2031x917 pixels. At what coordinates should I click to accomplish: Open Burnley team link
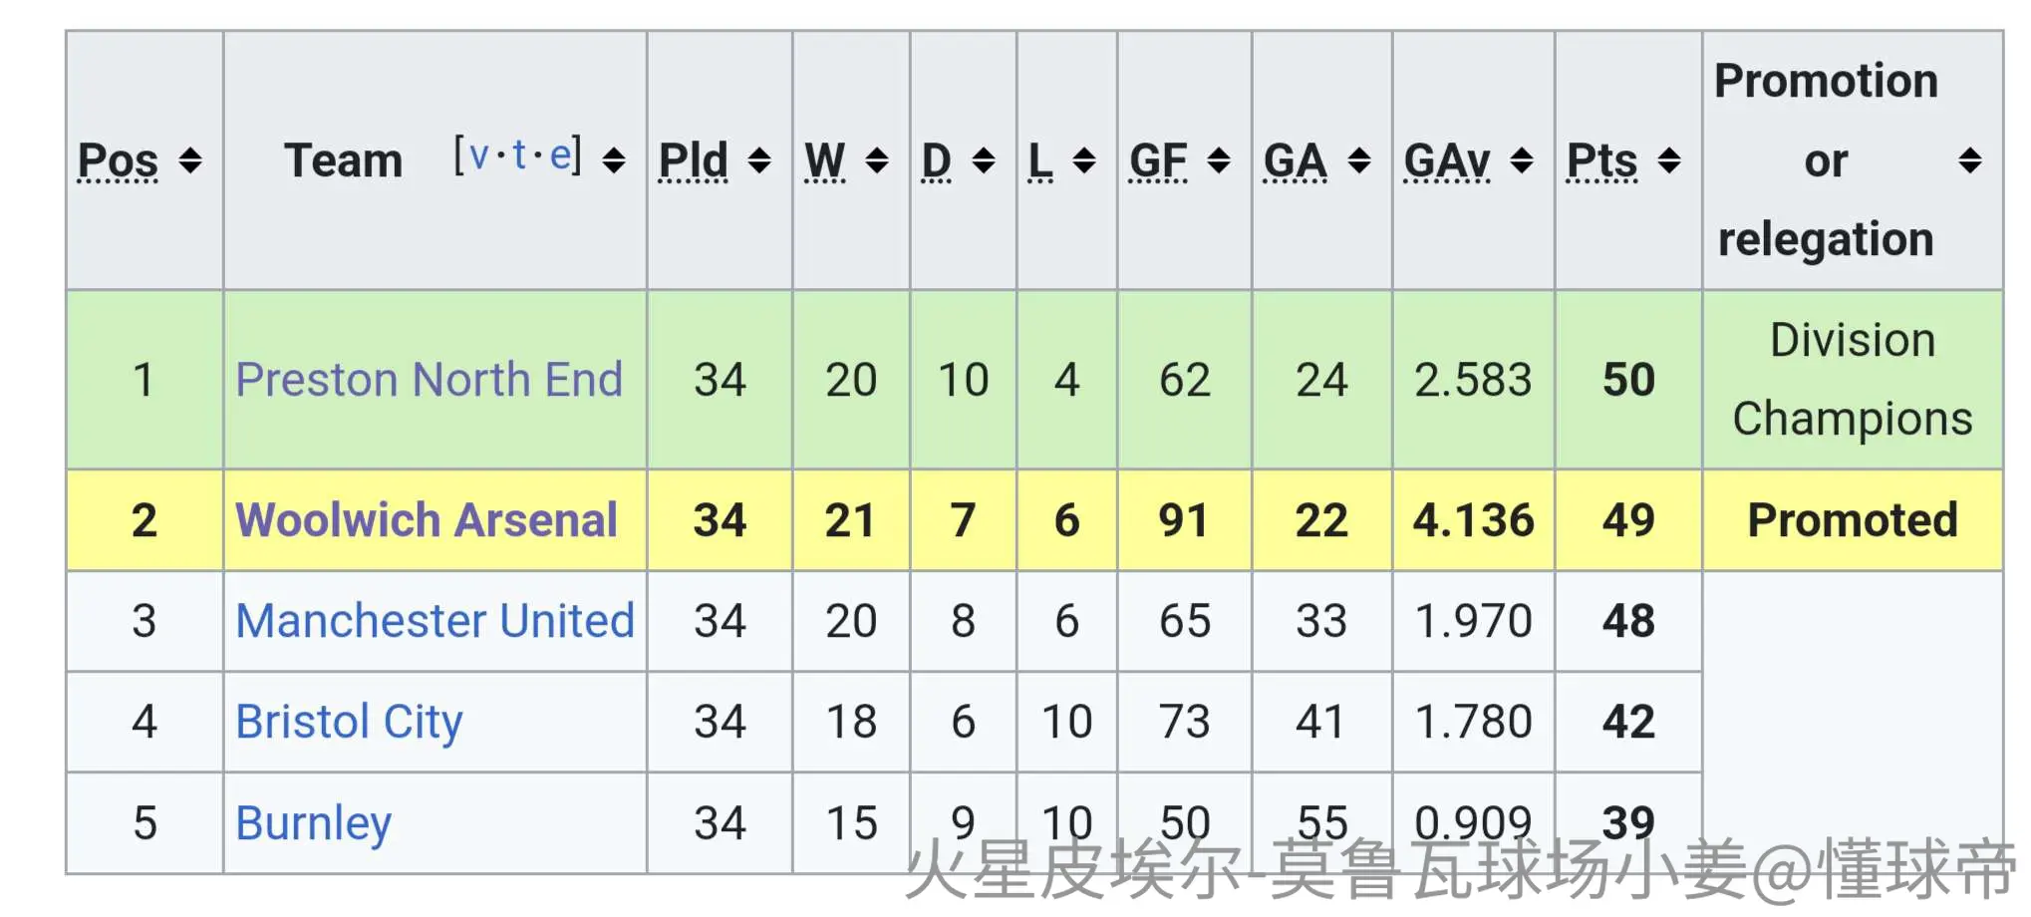(313, 823)
